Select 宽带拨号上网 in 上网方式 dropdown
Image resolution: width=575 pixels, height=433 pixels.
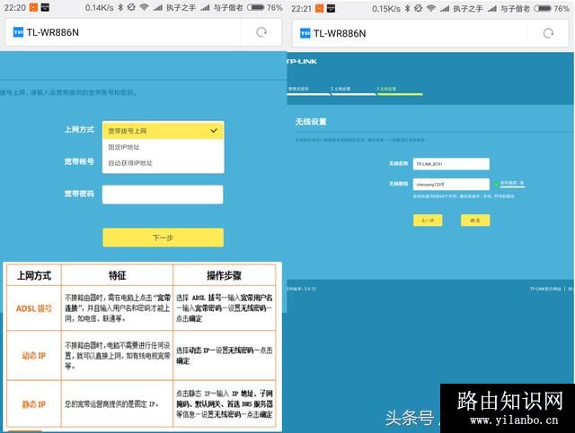click(164, 131)
